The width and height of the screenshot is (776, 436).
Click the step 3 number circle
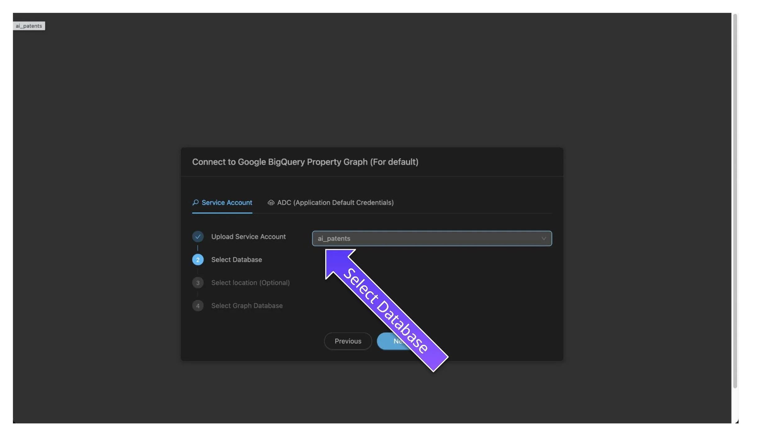click(x=198, y=283)
